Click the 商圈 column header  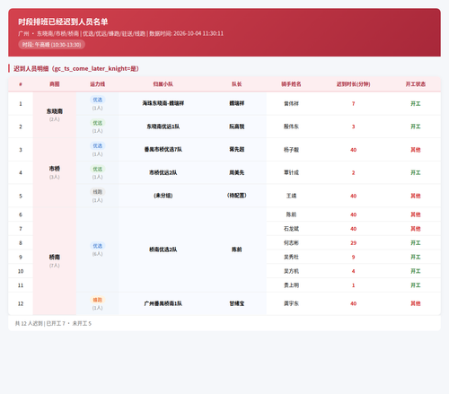(55, 84)
